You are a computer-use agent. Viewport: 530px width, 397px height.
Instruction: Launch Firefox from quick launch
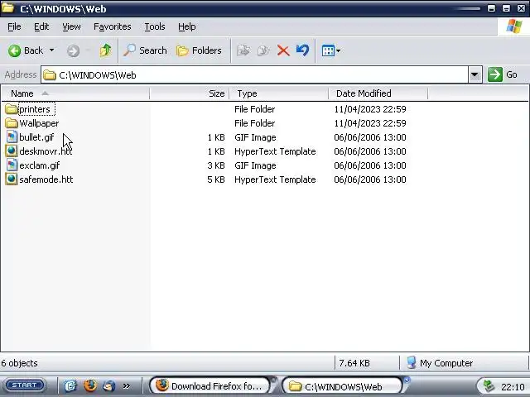(x=90, y=385)
